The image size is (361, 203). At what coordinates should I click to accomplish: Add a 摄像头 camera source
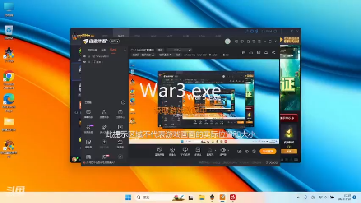pyautogui.click(x=172, y=152)
